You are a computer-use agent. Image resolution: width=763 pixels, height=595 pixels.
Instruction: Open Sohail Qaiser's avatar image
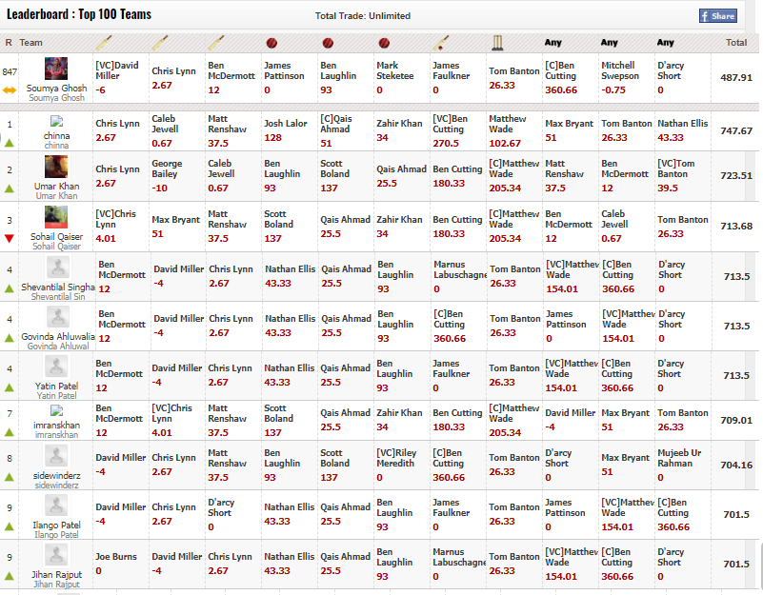tap(56, 217)
